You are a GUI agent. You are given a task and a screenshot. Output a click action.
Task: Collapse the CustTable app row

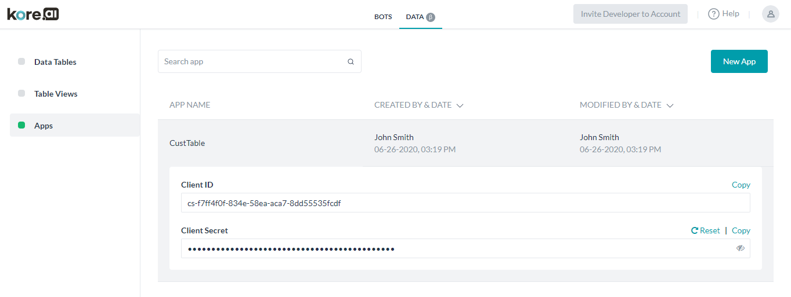[187, 143]
